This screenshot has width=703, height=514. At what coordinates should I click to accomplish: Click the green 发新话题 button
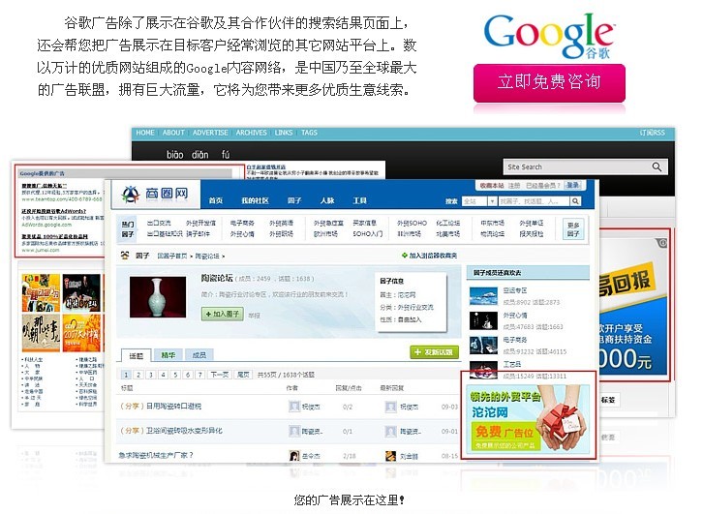point(434,353)
